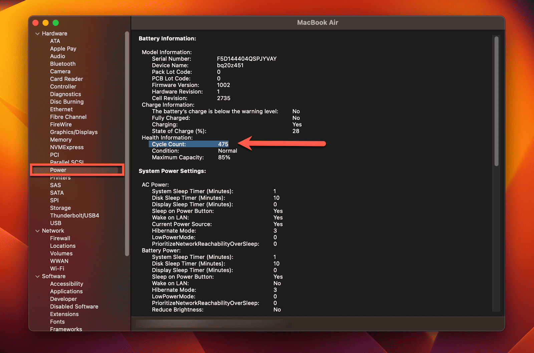534x353 pixels.
Task: Select Disc Burning in sidebar
Action: [67, 102]
